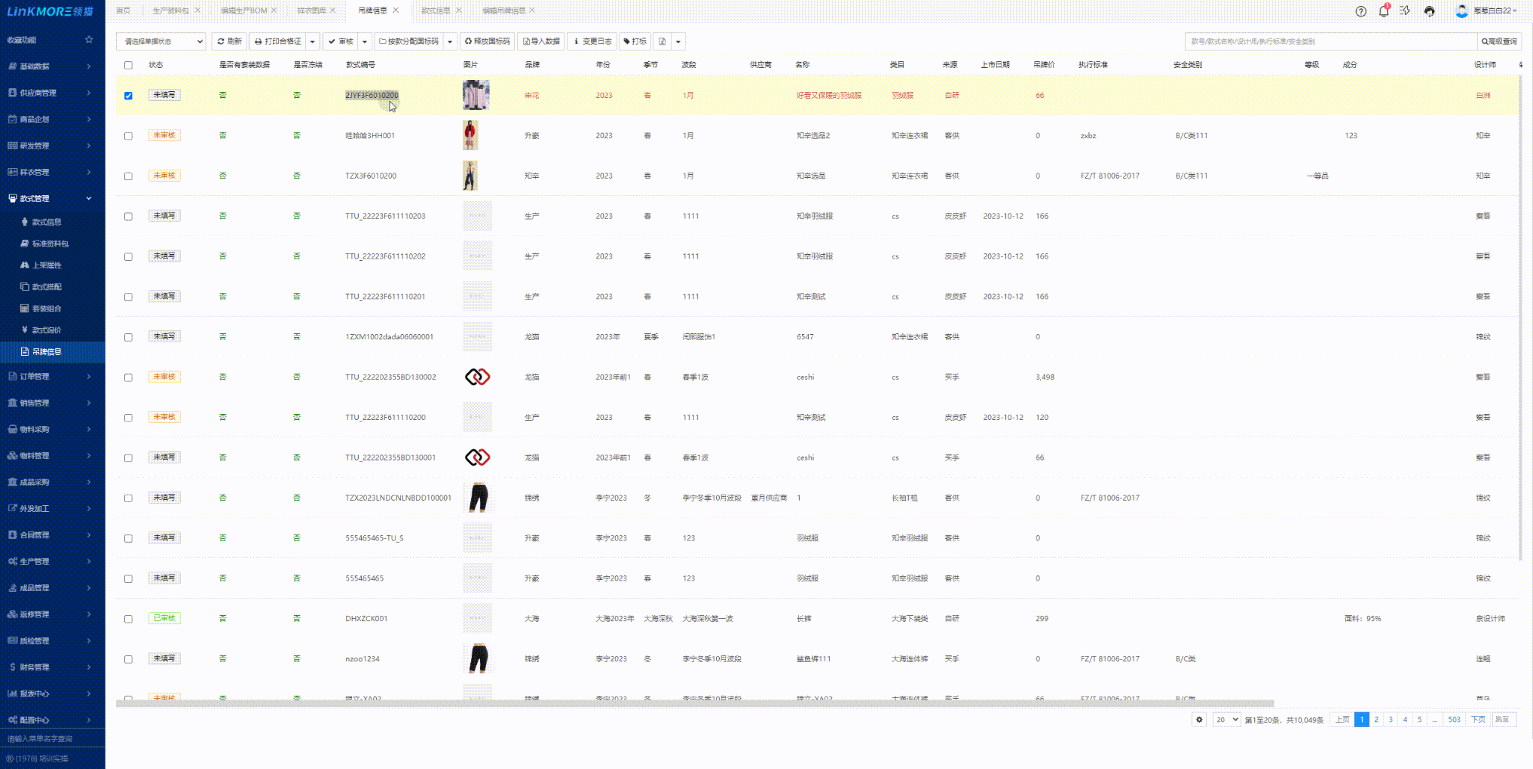
Task: Switch to the 款式信息 tab
Action: (x=435, y=11)
